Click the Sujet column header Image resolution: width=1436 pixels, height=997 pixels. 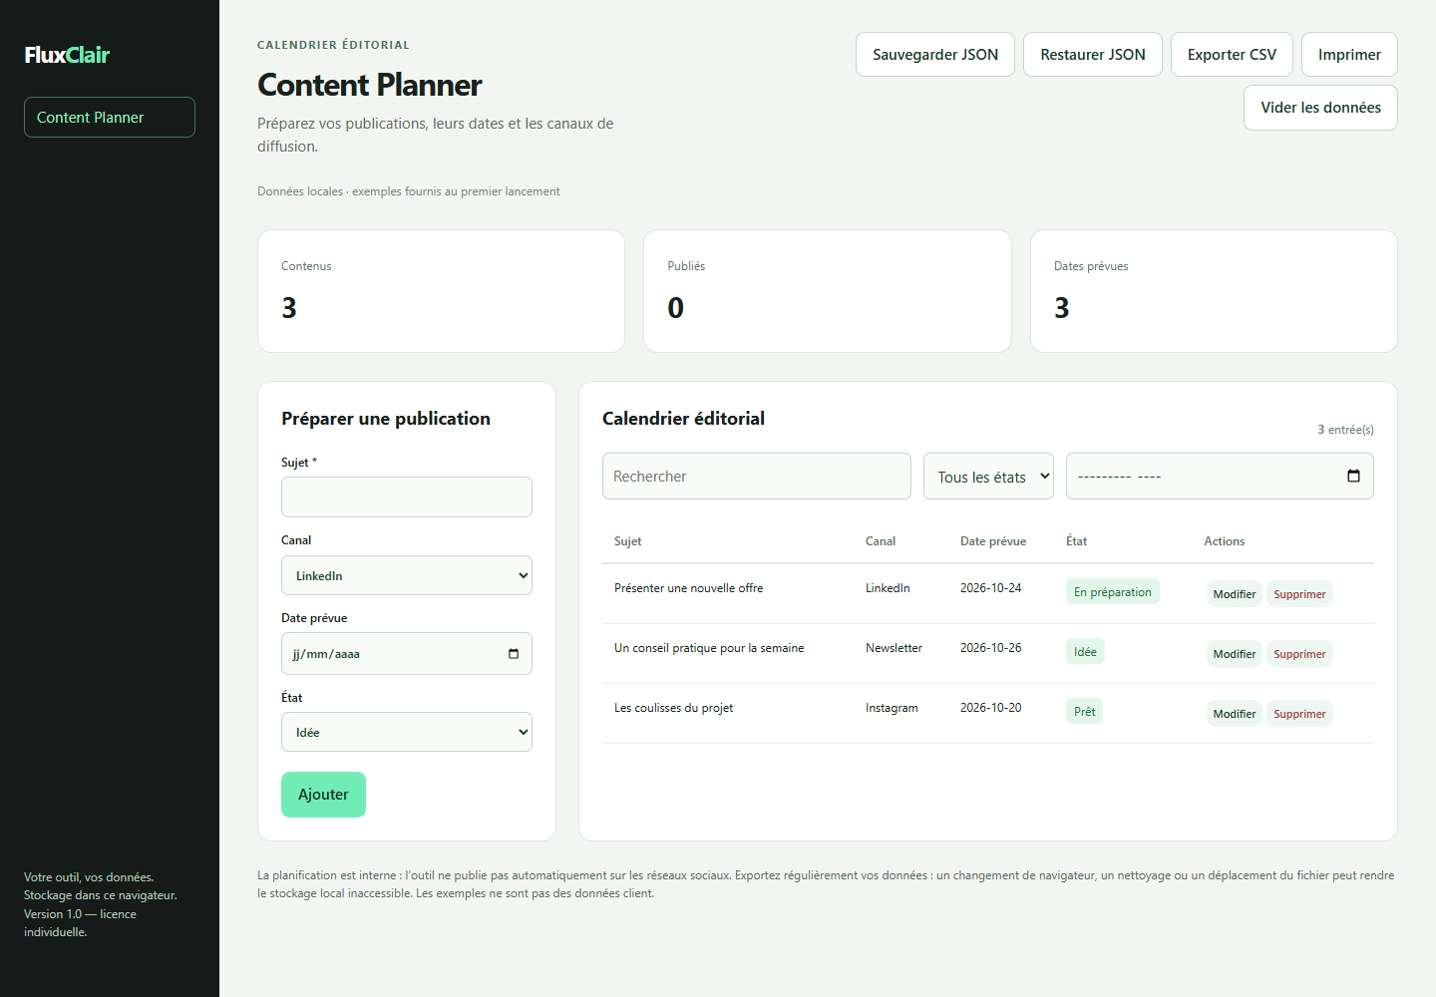pos(628,541)
